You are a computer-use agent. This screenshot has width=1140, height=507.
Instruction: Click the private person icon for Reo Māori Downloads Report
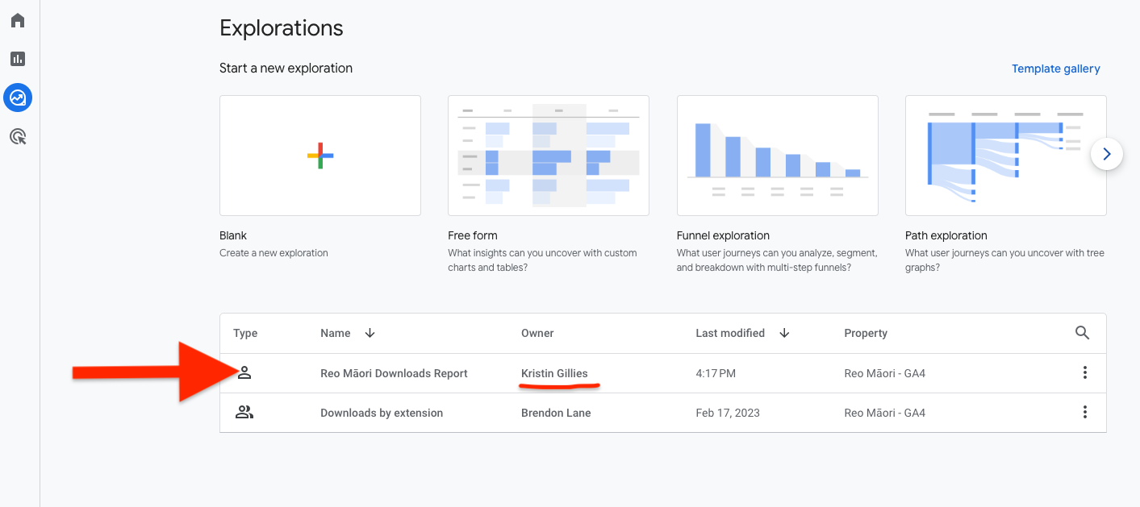tap(244, 372)
